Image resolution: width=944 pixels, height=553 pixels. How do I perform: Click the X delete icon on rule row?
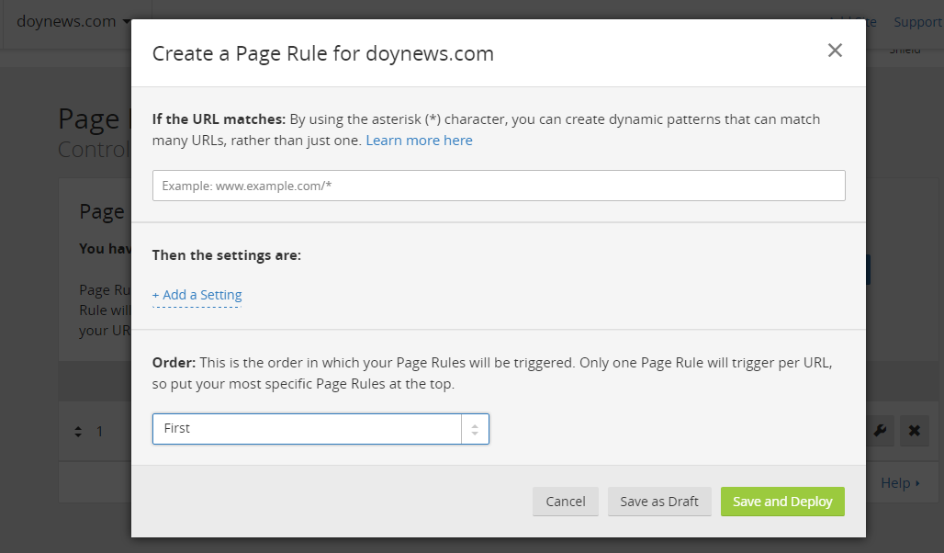coord(914,431)
